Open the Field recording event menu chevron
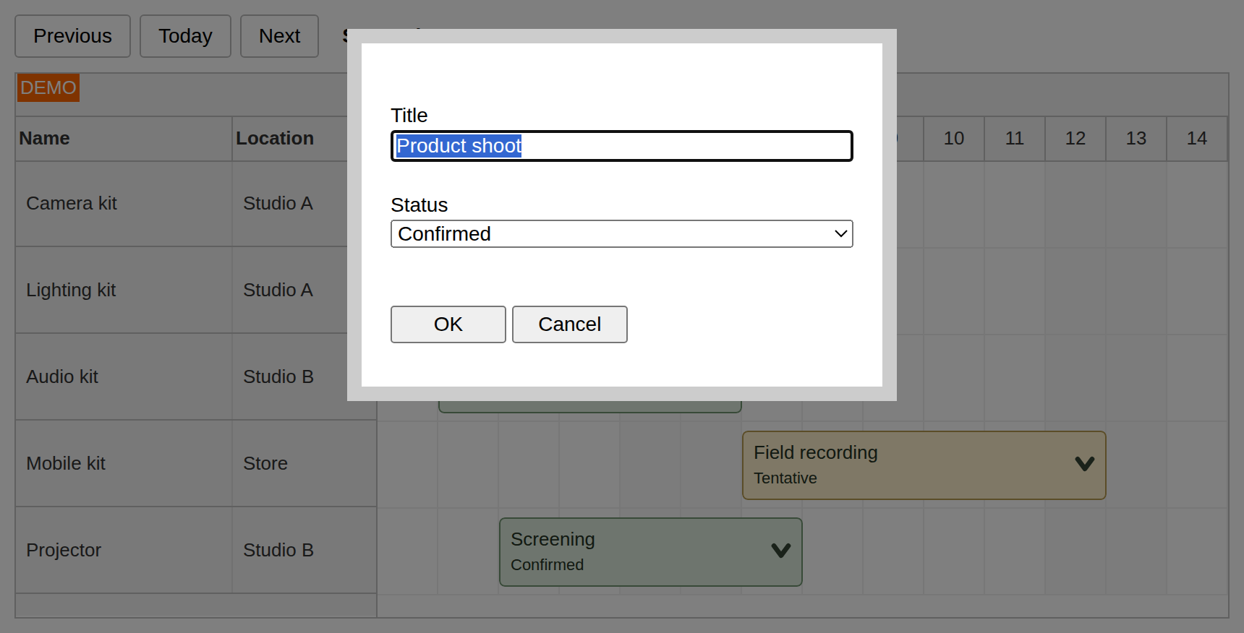1244x633 pixels. pyautogui.click(x=1084, y=464)
